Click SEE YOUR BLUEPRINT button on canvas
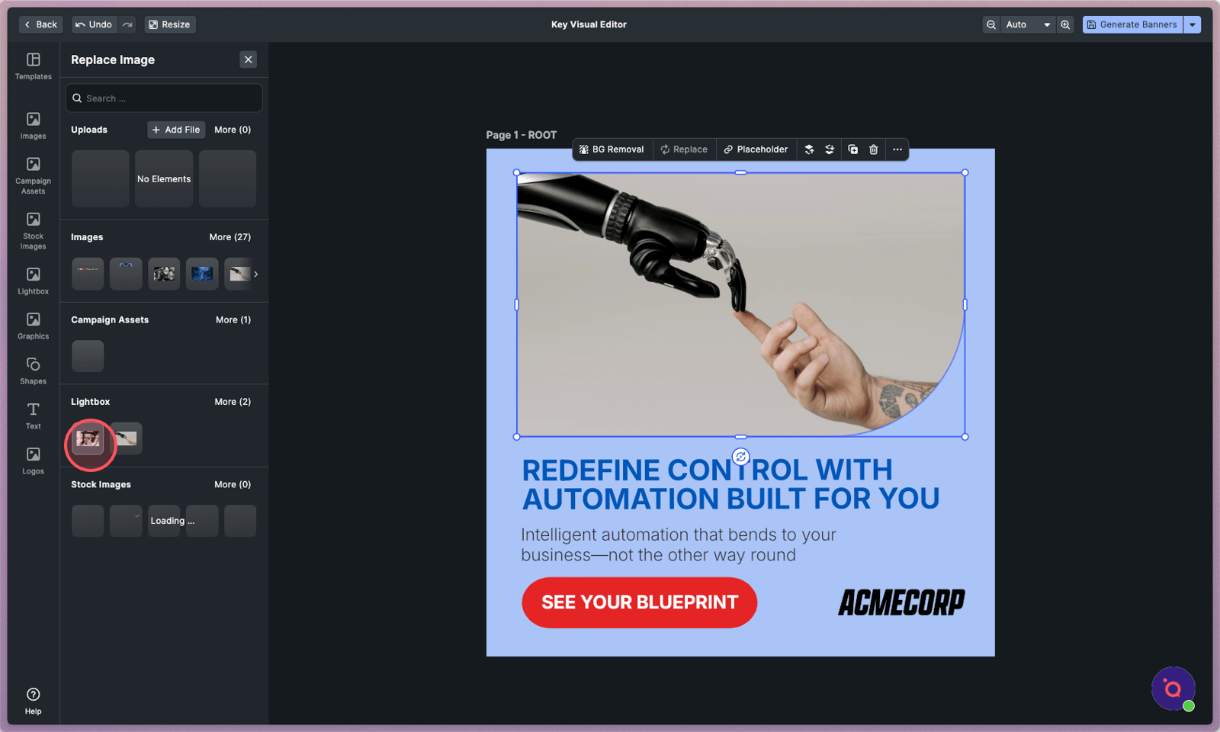Screen dimensions: 1220x732 point(639,602)
